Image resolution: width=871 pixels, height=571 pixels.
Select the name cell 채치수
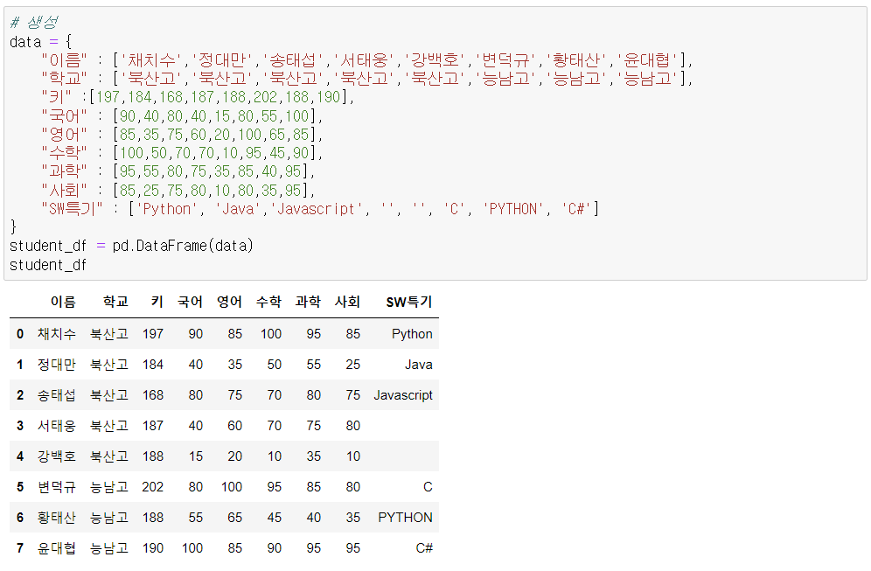pos(57,334)
